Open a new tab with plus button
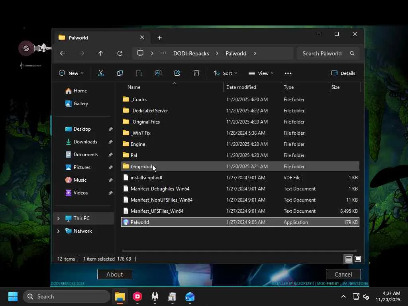Image resolution: width=408 pixels, height=306 pixels. tap(159, 37)
